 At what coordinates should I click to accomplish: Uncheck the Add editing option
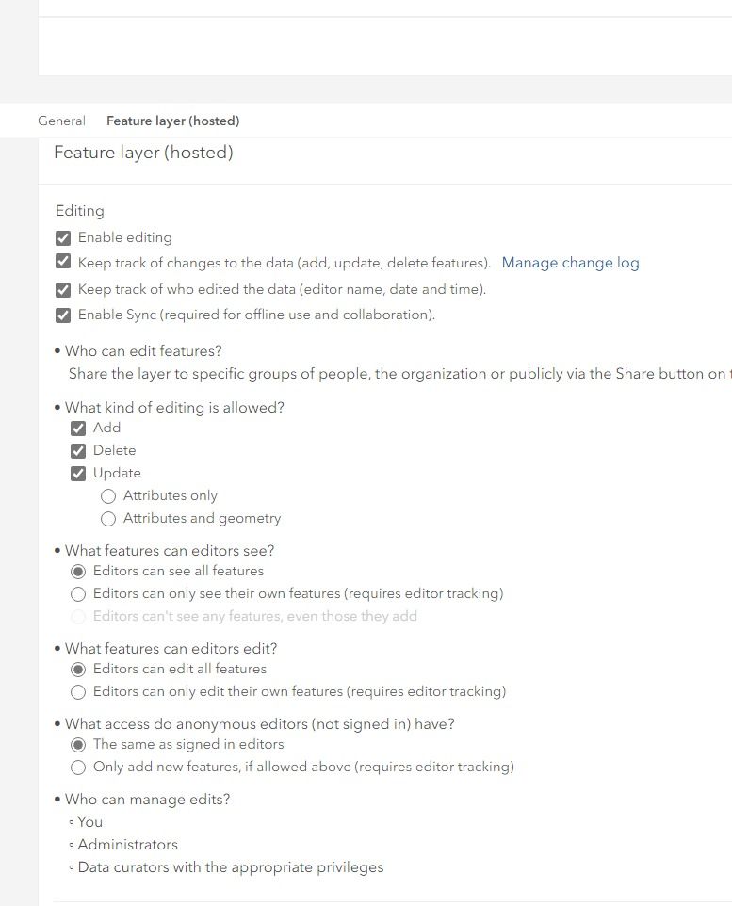78,429
